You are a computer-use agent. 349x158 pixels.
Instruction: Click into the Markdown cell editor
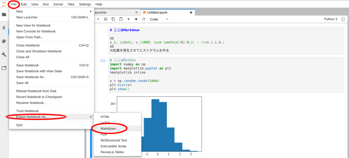[226, 40]
